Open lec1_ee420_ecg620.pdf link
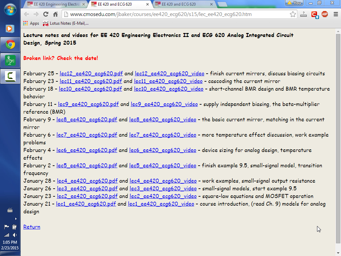The width and height of the screenshot is (341, 256). coord(86,204)
